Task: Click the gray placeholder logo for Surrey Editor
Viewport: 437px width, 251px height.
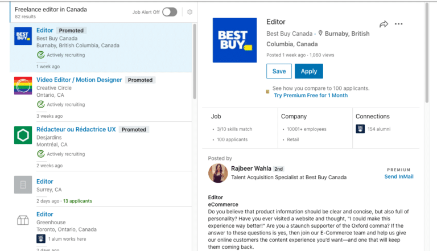Action: click(23, 184)
